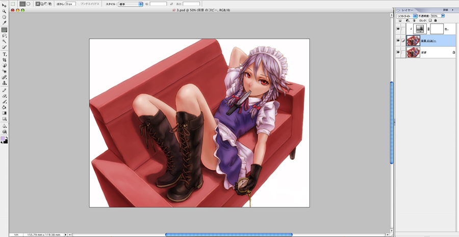Image resolution: width=459 pixels, height=237 pixels.
Task: Select the Crop tool
Action: (4, 60)
